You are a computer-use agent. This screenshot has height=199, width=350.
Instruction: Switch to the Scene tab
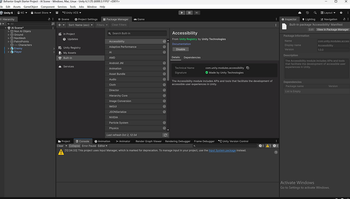tap(64, 19)
